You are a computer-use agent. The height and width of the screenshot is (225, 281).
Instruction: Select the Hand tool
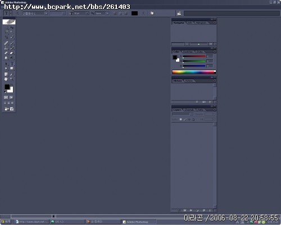6,79
